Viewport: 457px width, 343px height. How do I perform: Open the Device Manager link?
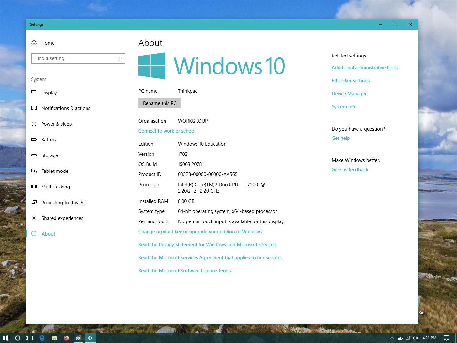pyautogui.click(x=349, y=94)
